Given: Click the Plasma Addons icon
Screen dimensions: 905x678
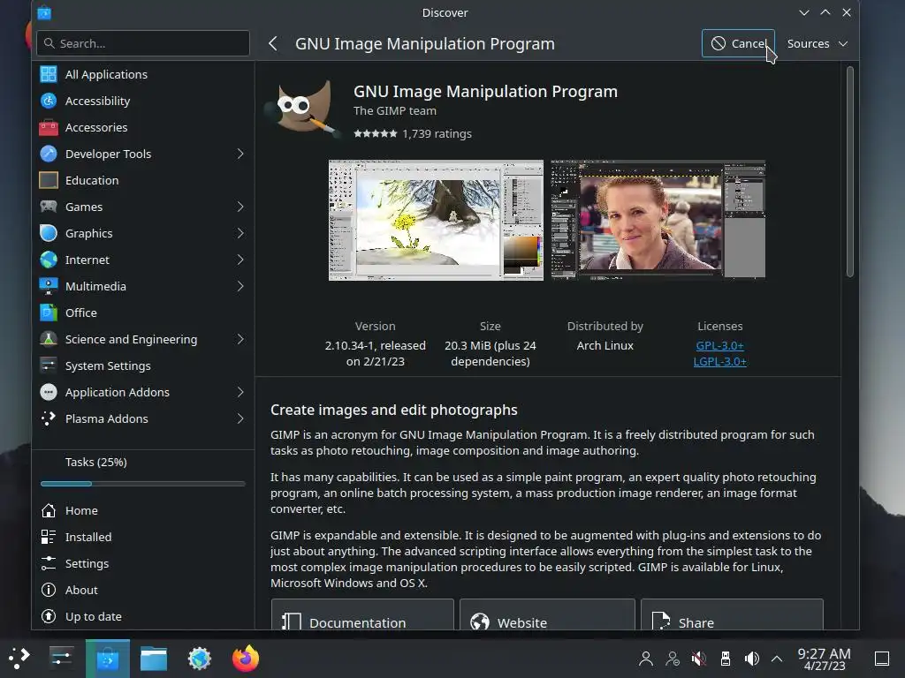Looking at the screenshot, I should point(49,419).
